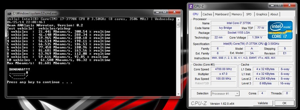Click the Bus Speed value '100.00 MHz'
The height and width of the screenshot is (110, 300).
coord(224,79)
